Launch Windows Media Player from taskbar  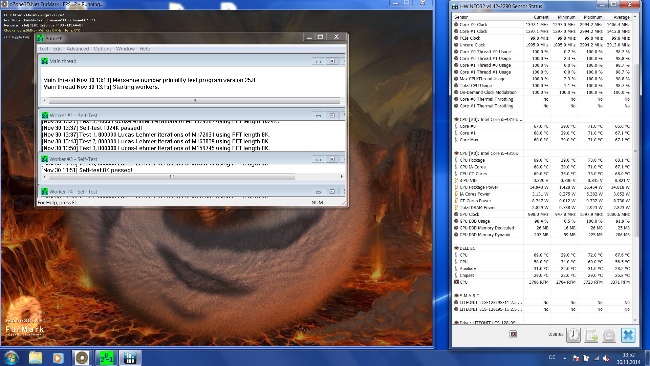pyautogui.click(x=58, y=358)
